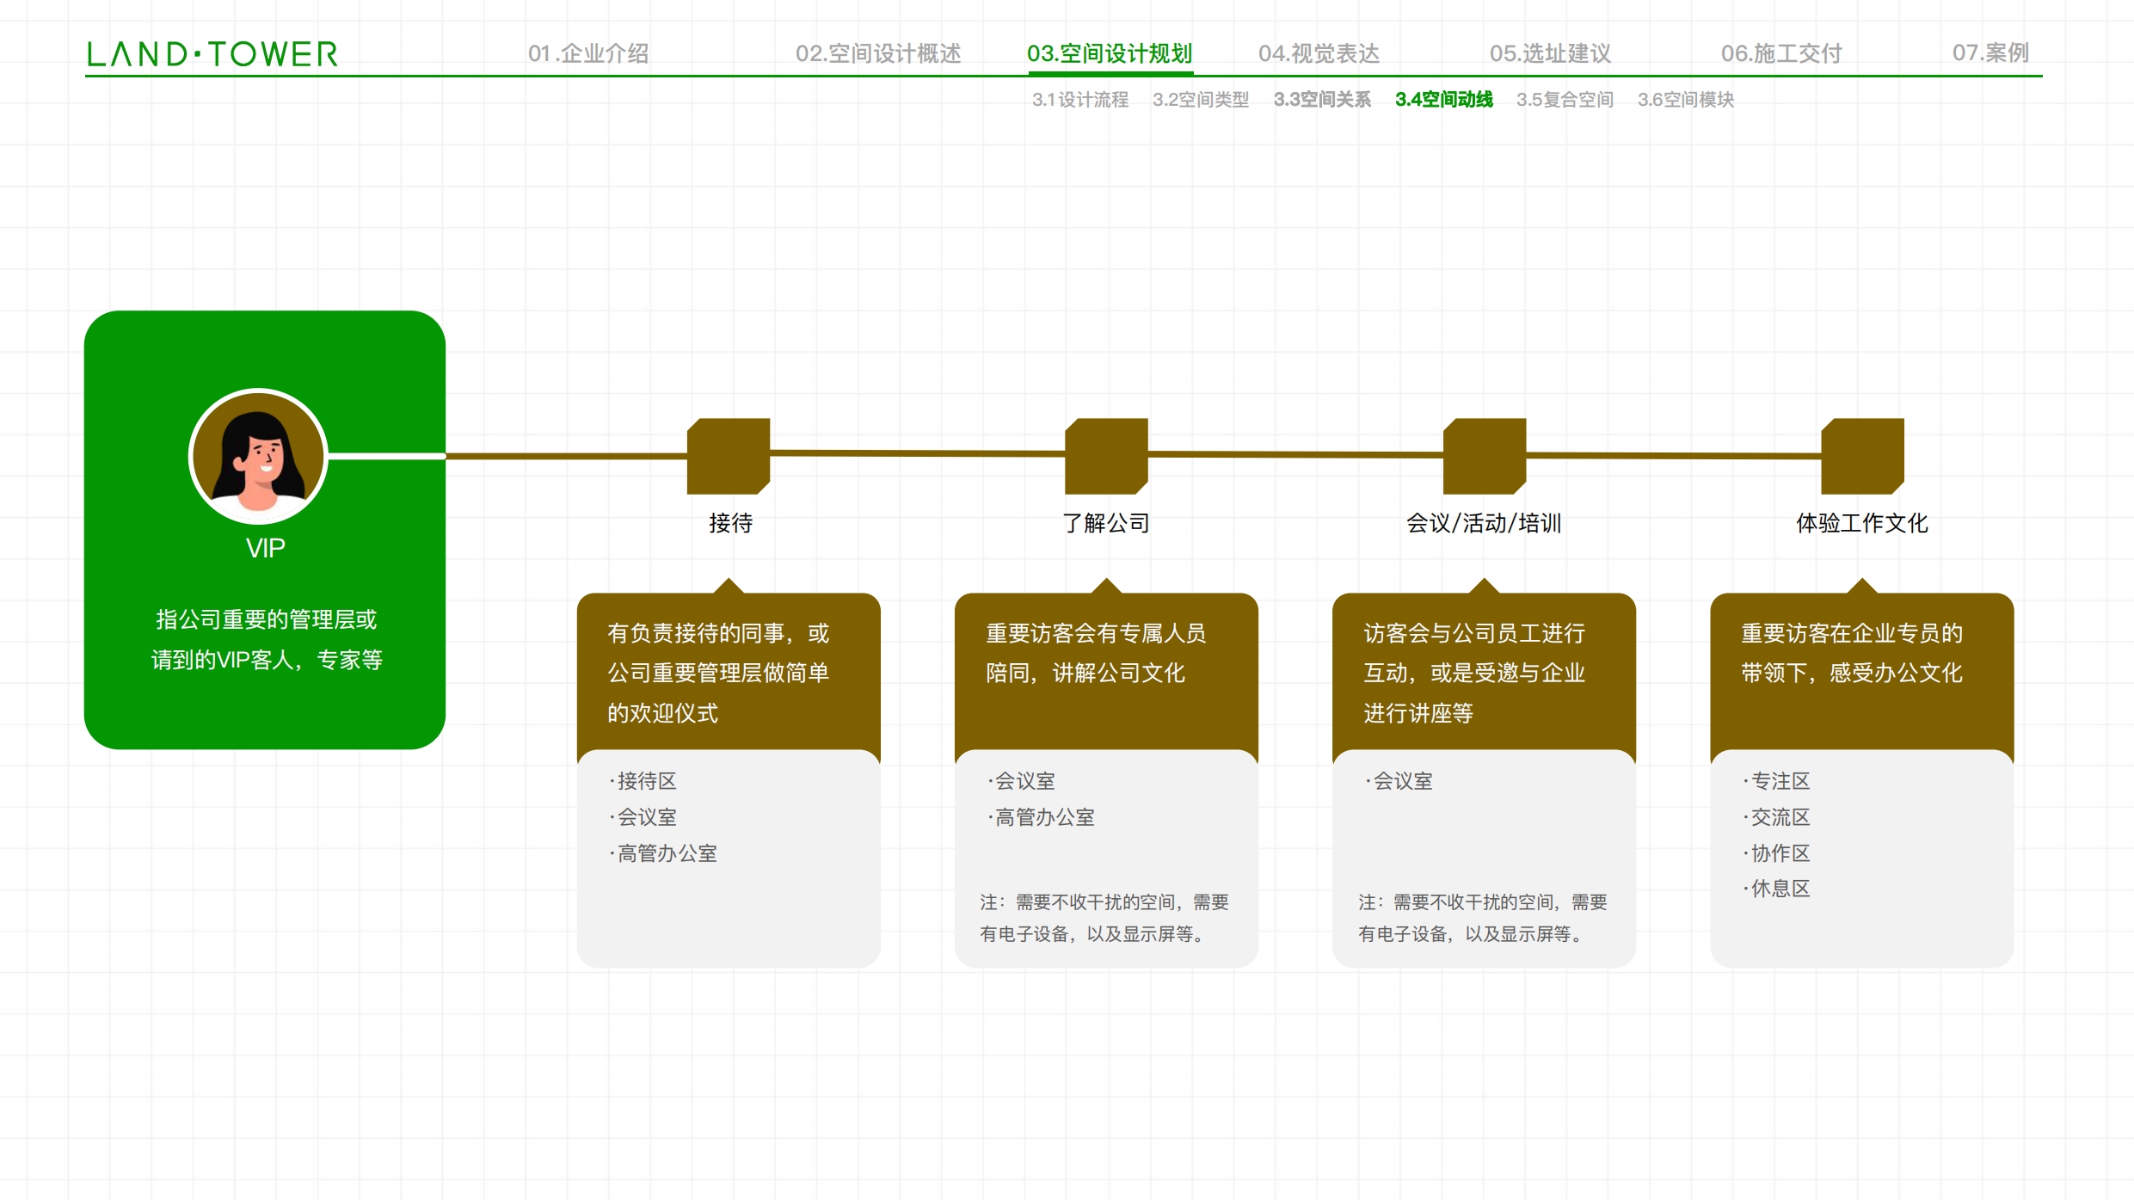Open the 04.视觉表达 tab
This screenshot has height=1200, width=2134.
[1319, 53]
